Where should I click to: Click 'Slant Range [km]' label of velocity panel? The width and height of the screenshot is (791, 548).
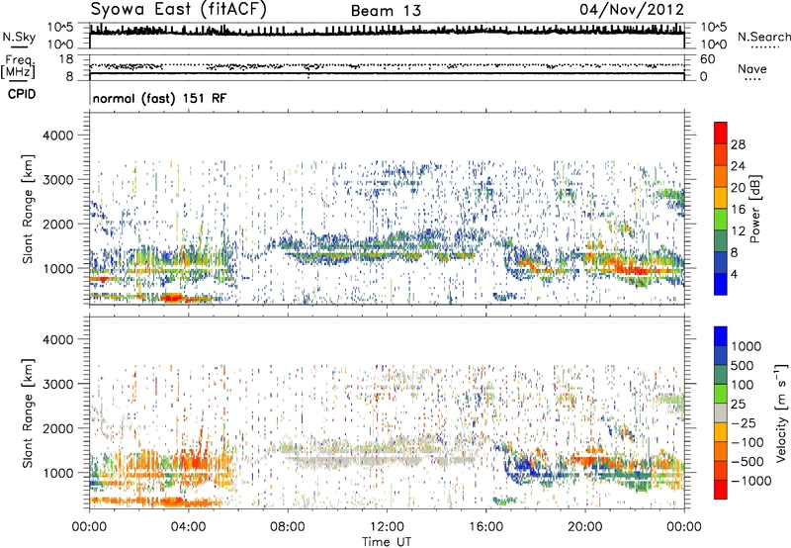coord(28,412)
